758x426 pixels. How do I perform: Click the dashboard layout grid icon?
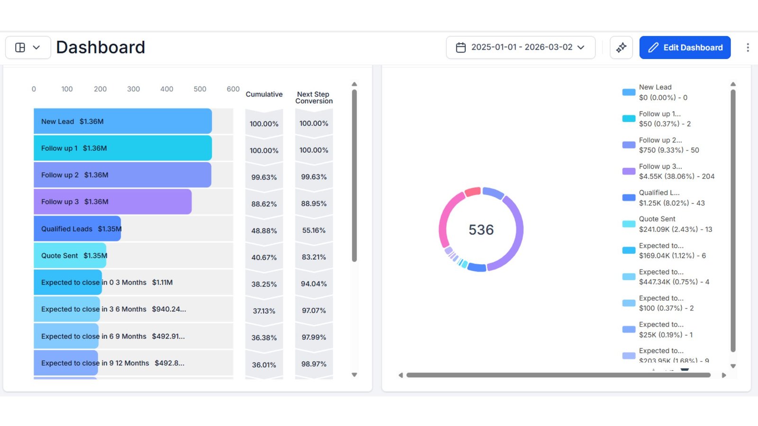coord(20,47)
